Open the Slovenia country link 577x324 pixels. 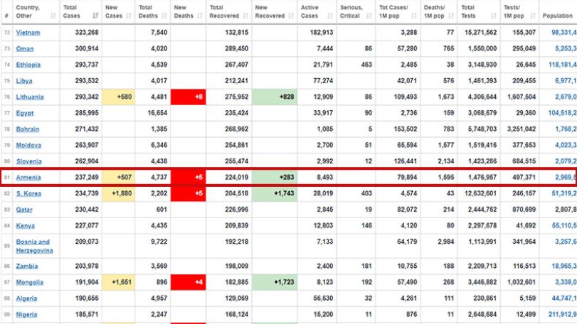click(x=28, y=161)
